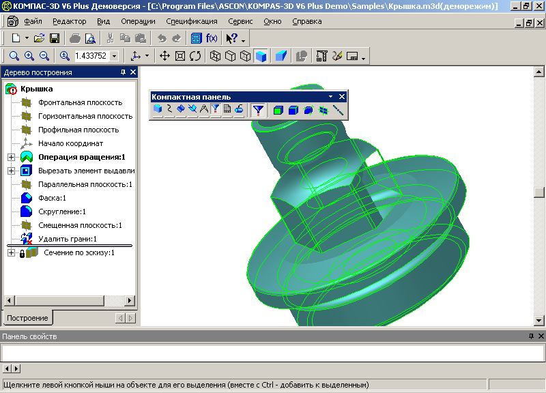Toggle shaded rendering display mode
This screenshot has height=393, width=546.
click(x=261, y=56)
